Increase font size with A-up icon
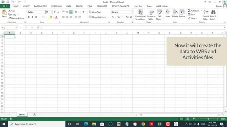The width and height of the screenshot is (227, 127). [x=55, y=12]
